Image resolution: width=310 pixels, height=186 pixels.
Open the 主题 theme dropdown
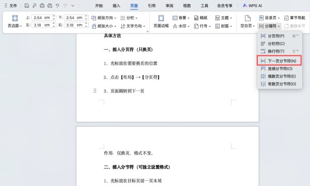click(224, 18)
